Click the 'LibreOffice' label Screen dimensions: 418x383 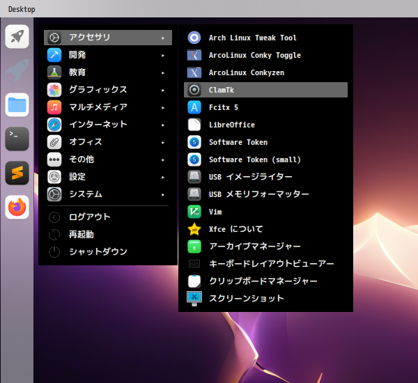coord(232,125)
